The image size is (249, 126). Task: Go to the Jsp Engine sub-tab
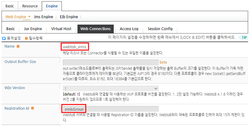pos(33,29)
